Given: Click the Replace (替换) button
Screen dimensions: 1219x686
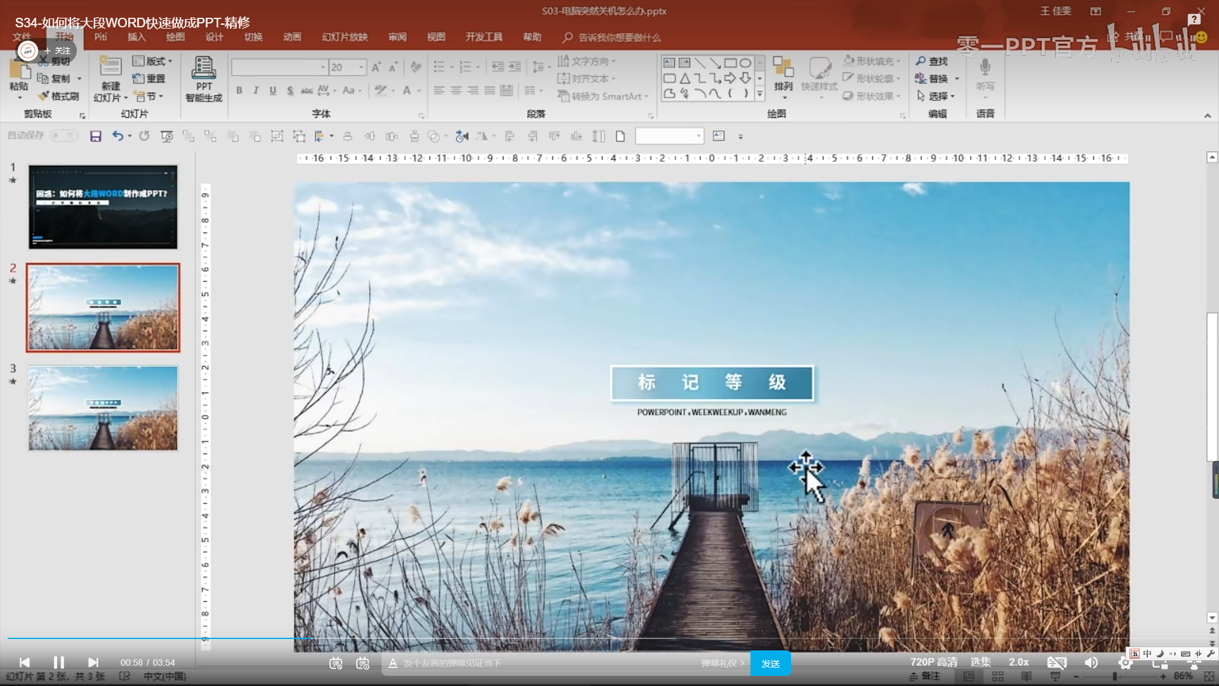Looking at the screenshot, I should 937,79.
